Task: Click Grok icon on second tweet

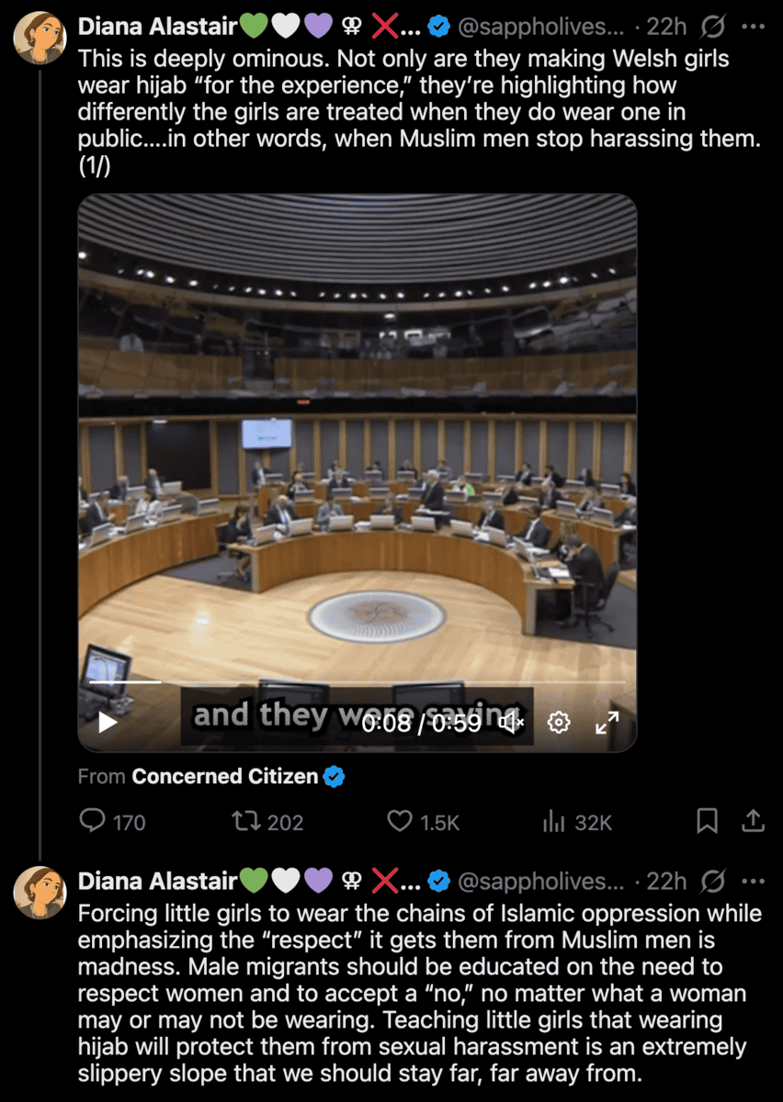Action: pyautogui.click(x=712, y=881)
